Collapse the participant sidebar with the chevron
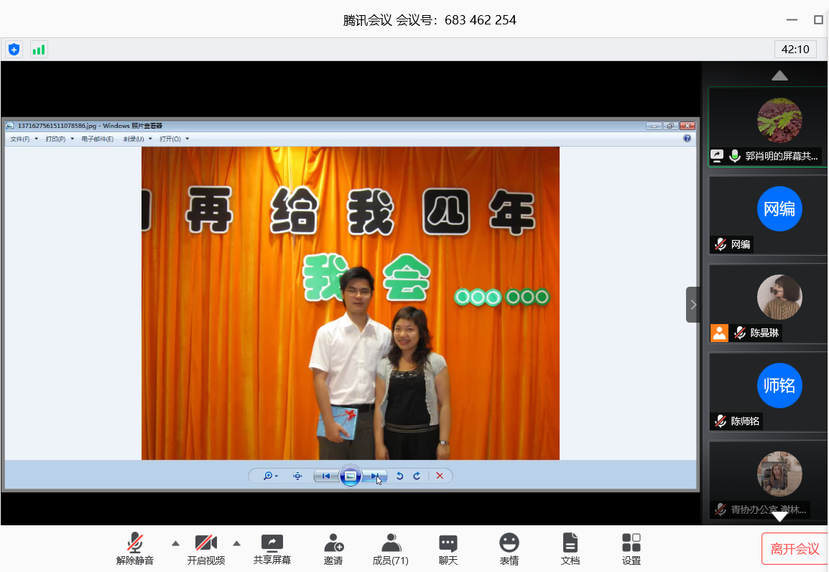 pyautogui.click(x=693, y=305)
